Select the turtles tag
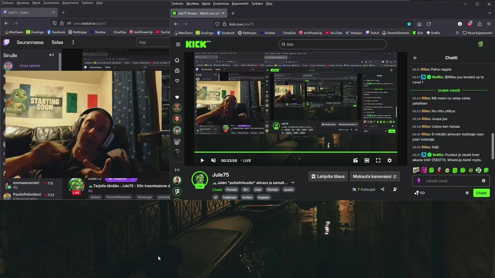495x278 pixels. pos(247,197)
